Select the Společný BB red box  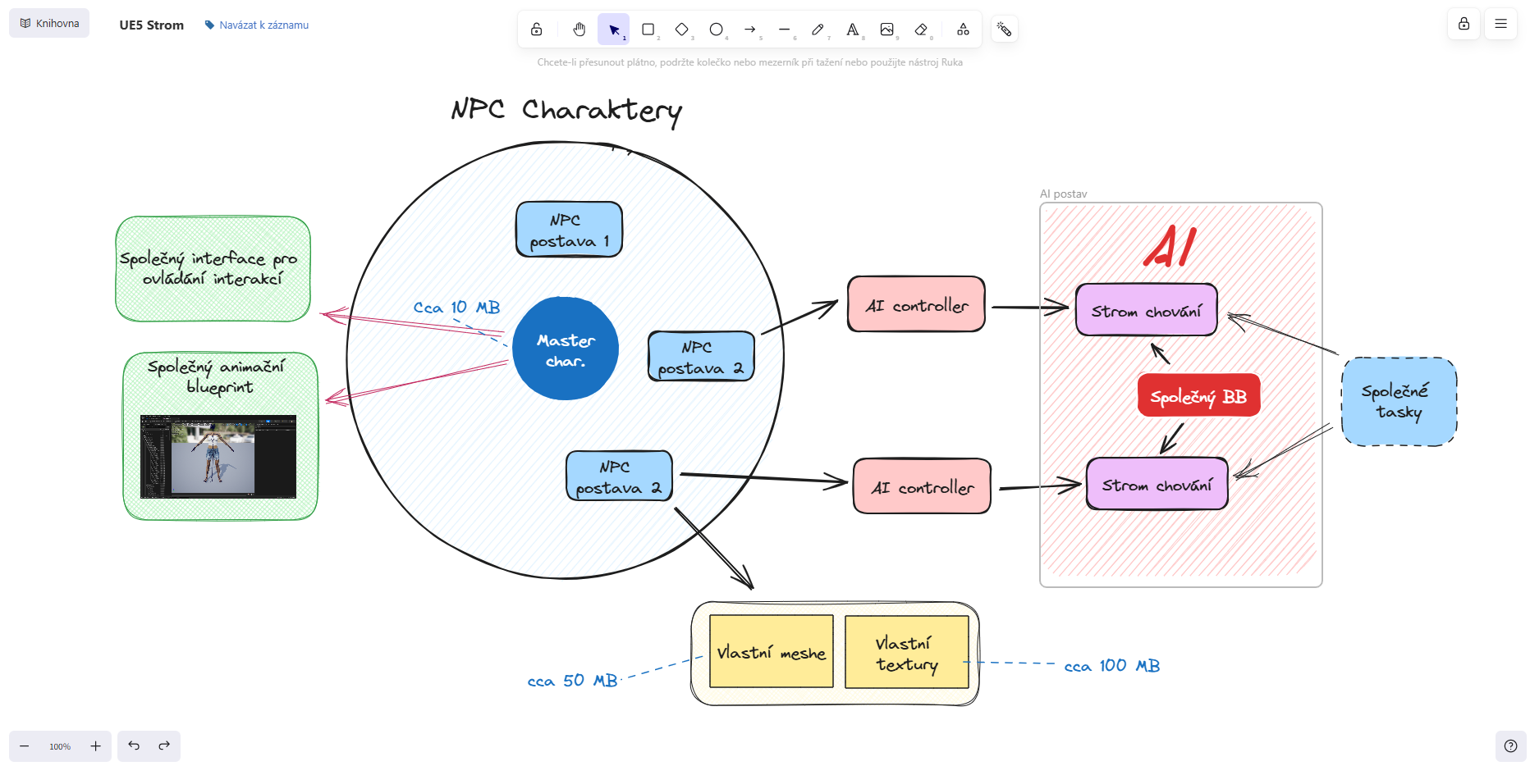[x=1198, y=395]
